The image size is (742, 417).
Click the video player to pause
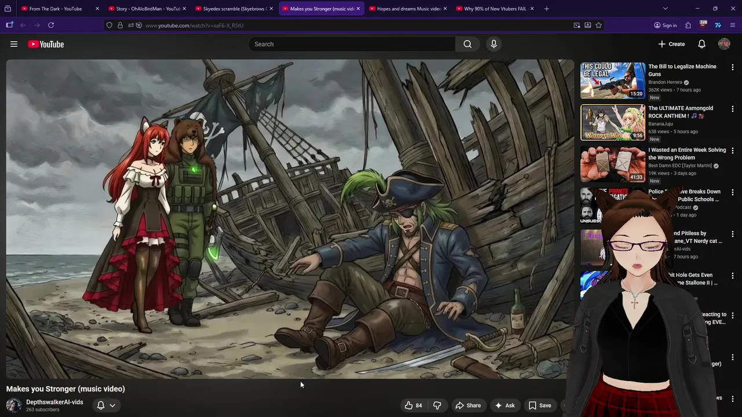click(290, 219)
